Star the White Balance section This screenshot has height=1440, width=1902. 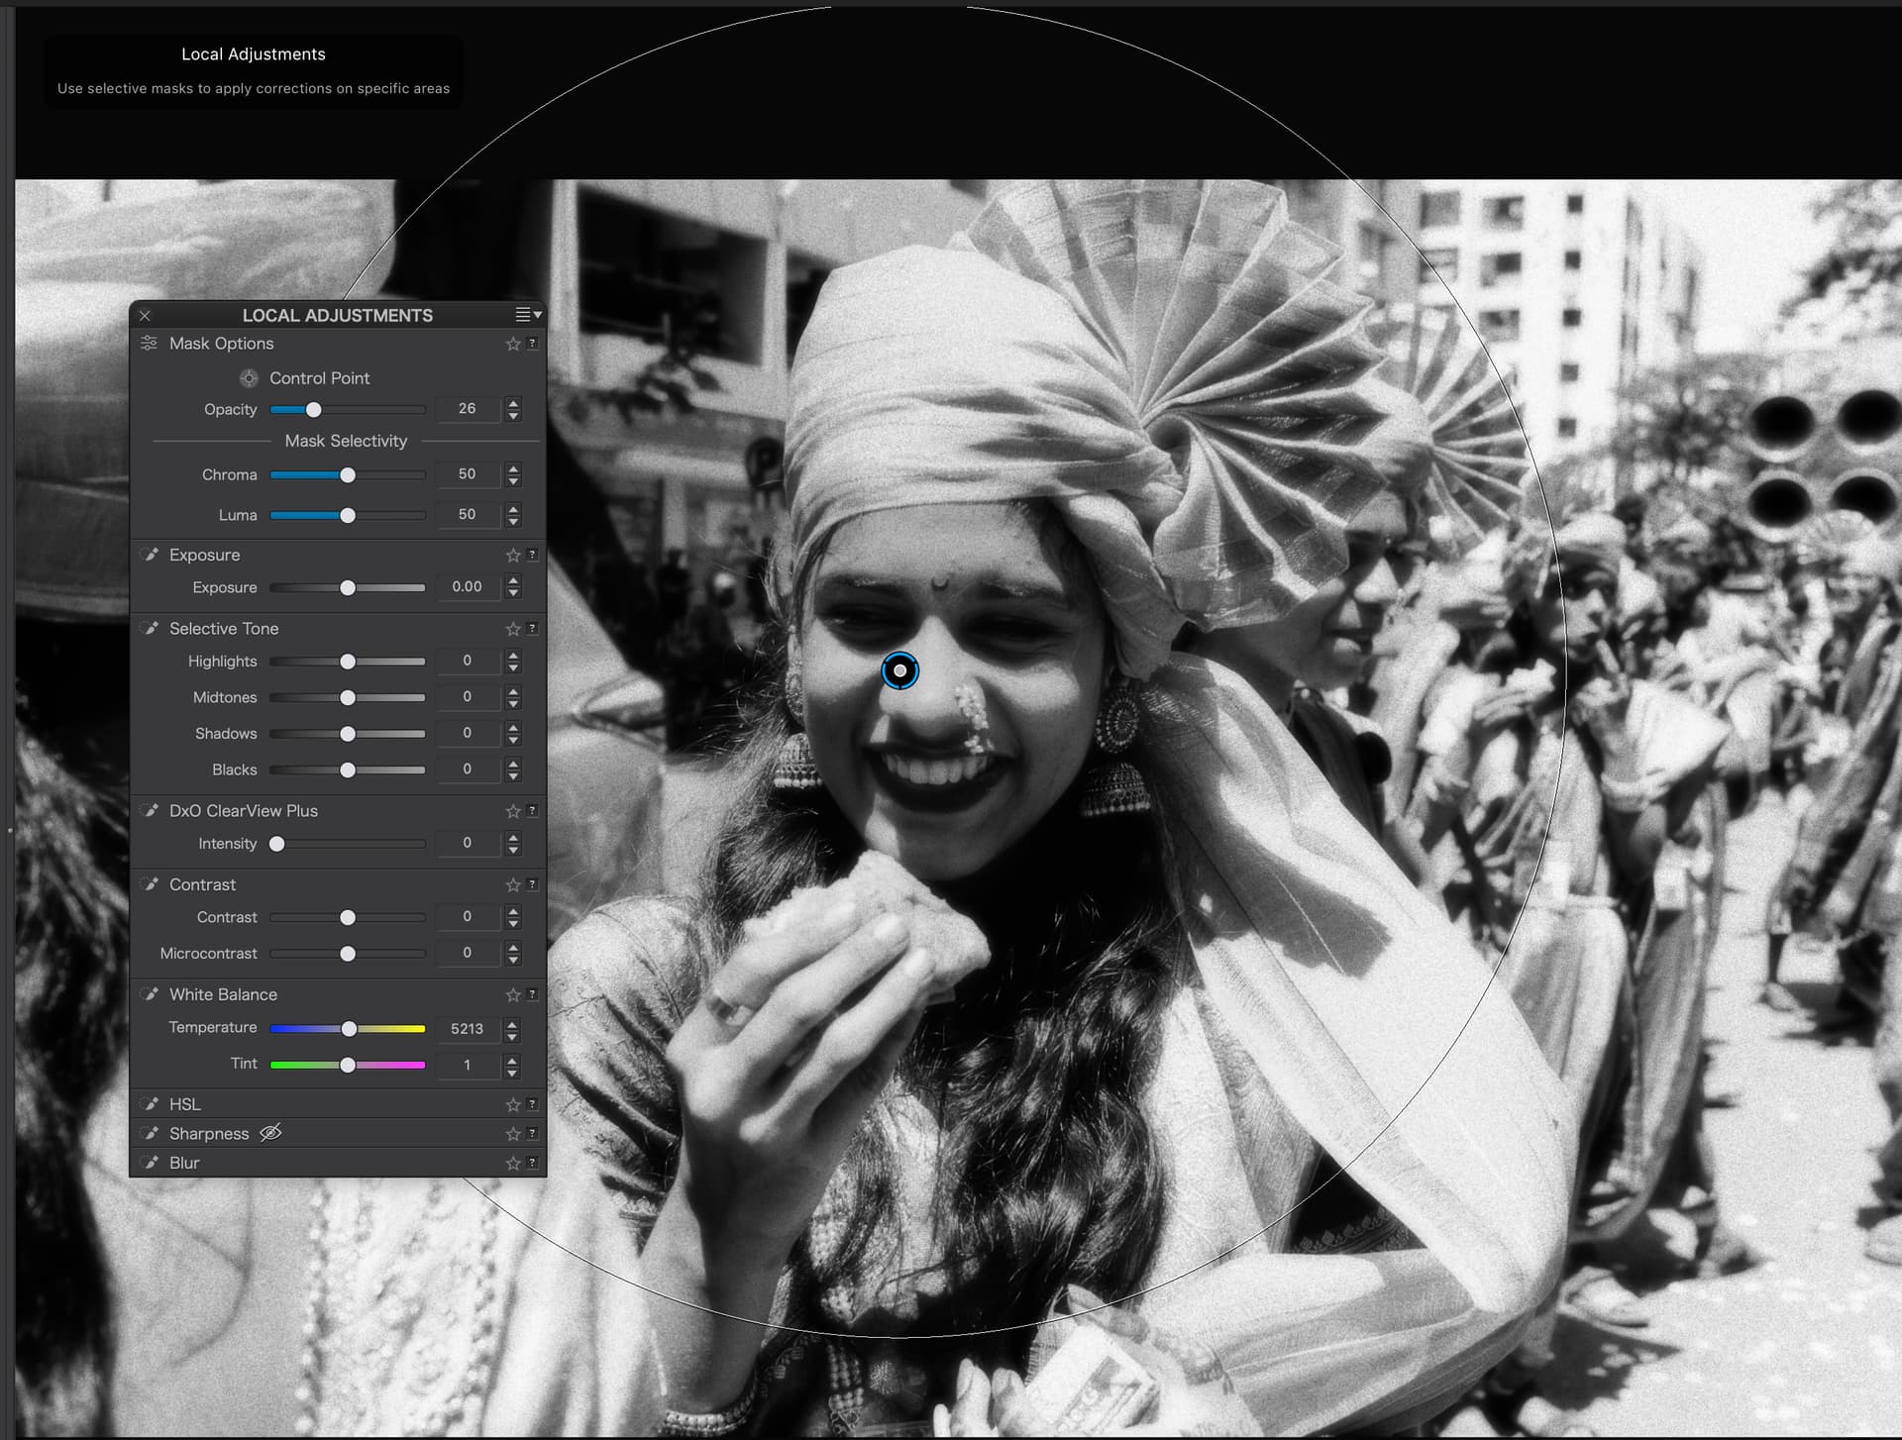(512, 994)
